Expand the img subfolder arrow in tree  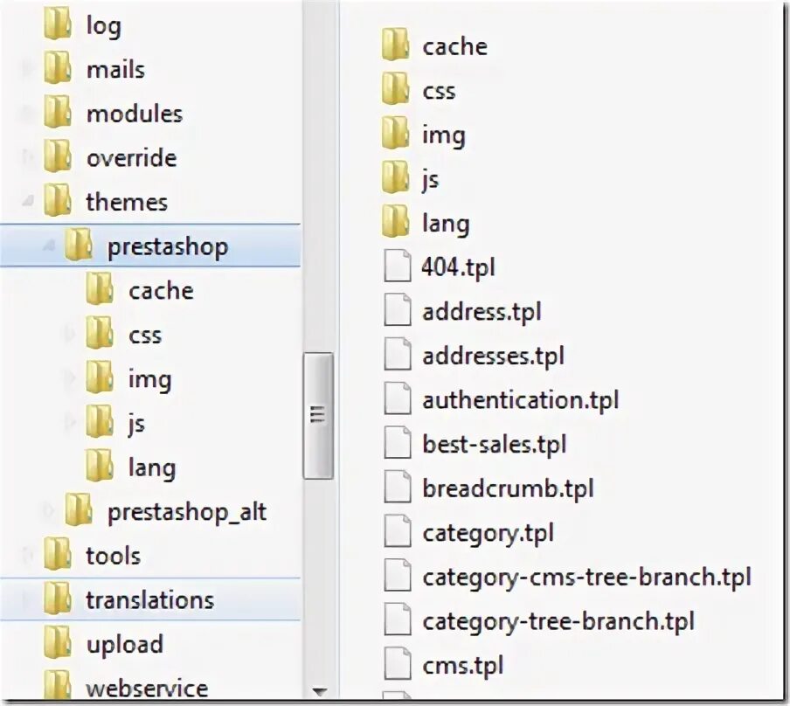pos(70,378)
